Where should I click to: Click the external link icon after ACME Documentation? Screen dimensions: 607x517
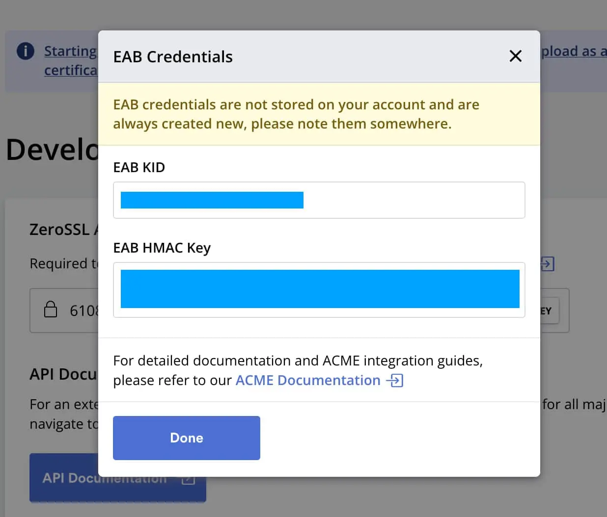(x=395, y=380)
